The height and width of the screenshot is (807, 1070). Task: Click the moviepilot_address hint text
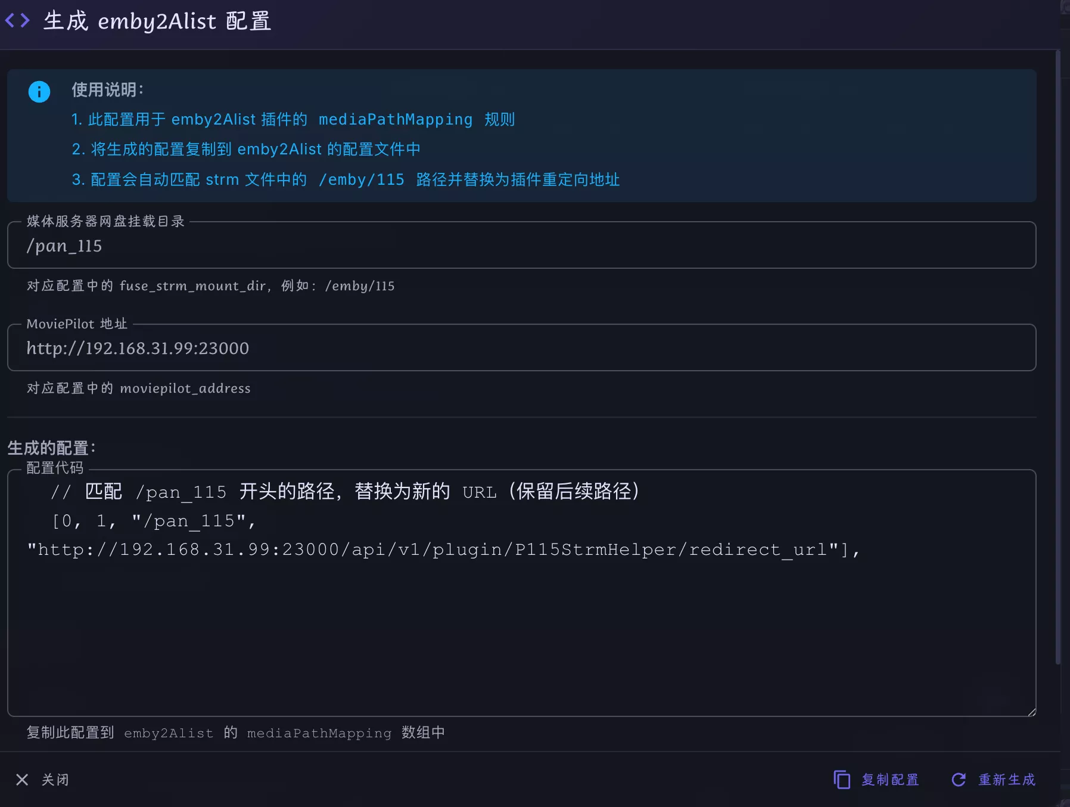coord(138,389)
